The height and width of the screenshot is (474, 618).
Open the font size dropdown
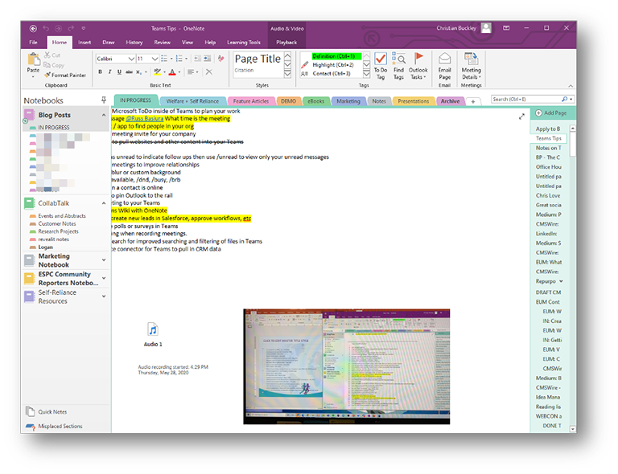(x=154, y=59)
